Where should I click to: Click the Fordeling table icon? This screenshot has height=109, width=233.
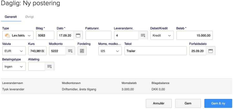pos(82,51)
